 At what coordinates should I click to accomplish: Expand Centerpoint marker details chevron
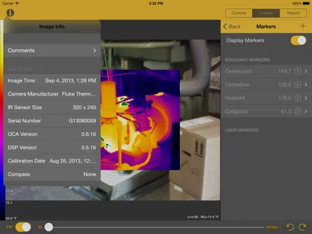click(x=306, y=71)
